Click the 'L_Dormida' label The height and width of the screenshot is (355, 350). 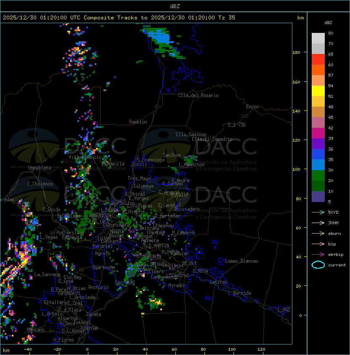point(239,293)
